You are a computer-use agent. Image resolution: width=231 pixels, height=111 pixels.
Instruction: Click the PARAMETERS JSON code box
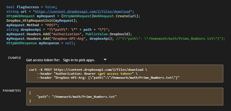(125, 96)
